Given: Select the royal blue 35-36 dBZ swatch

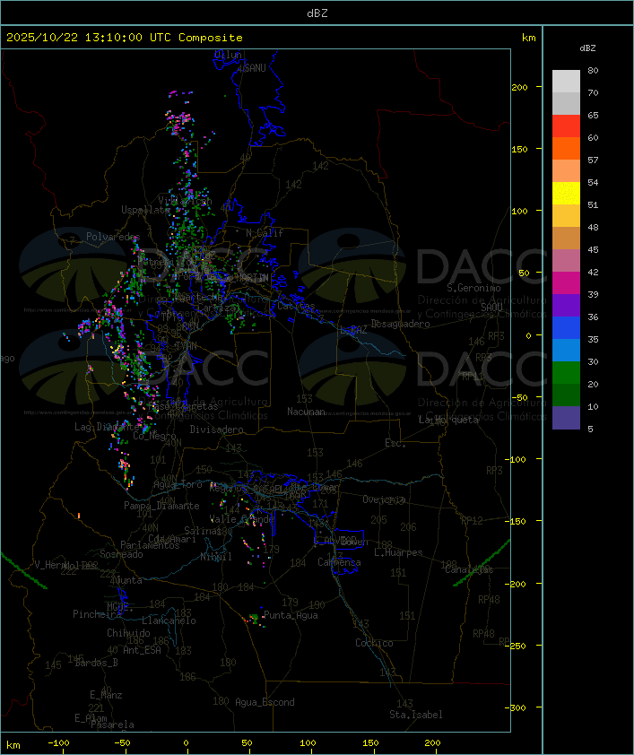Looking at the screenshot, I should pyautogui.click(x=566, y=327).
